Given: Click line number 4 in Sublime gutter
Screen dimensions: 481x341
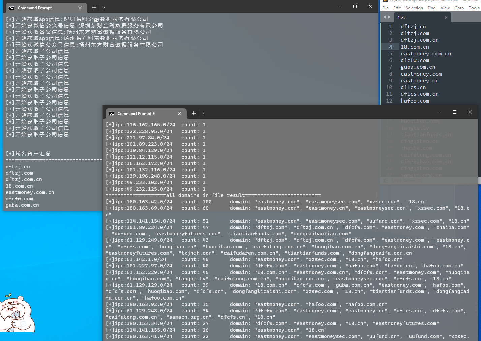Looking at the screenshot, I should point(391,47).
